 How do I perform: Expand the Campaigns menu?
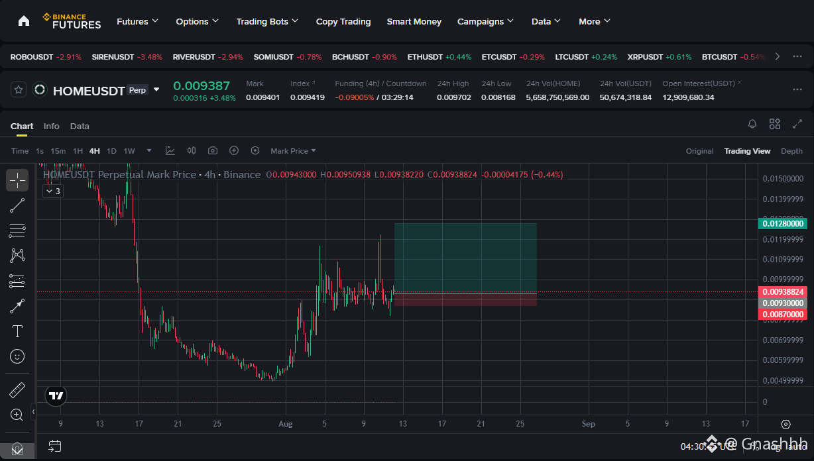485,21
